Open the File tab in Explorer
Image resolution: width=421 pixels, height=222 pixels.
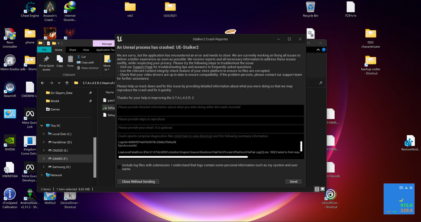44,50
